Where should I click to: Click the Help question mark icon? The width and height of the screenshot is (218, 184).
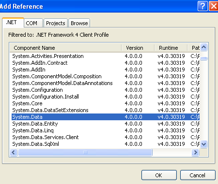202,6
